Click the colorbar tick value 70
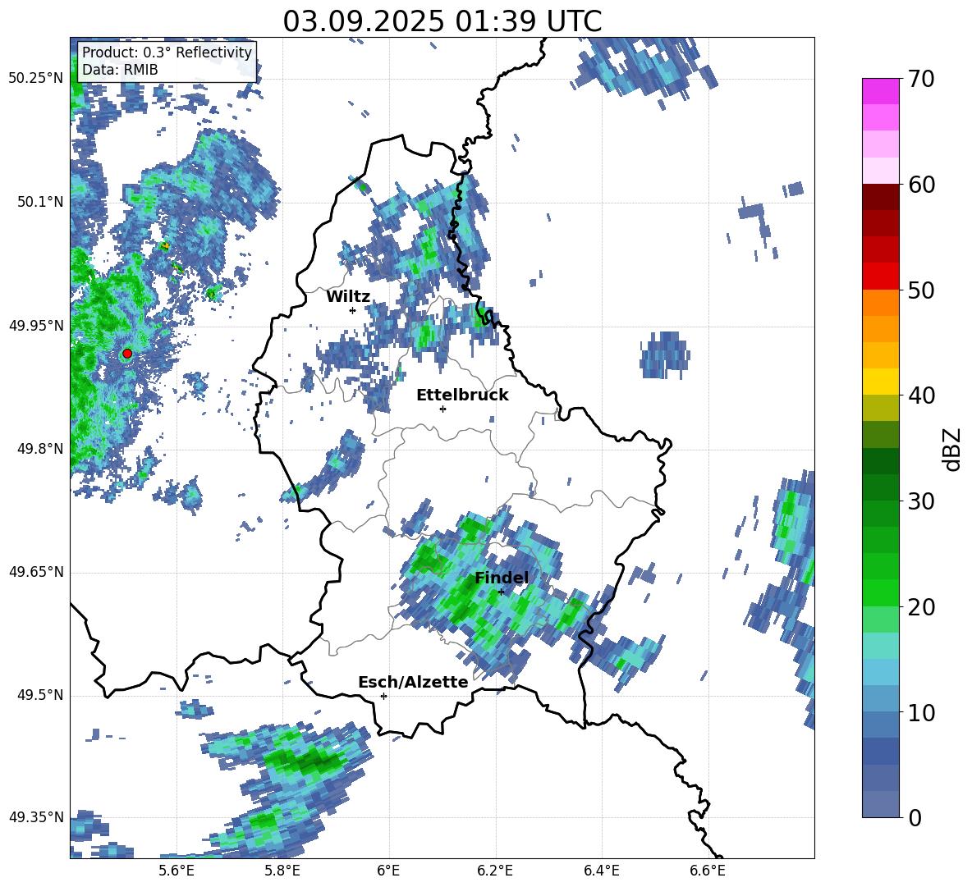This screenshot has width=972, height=887. coord(921,80)
